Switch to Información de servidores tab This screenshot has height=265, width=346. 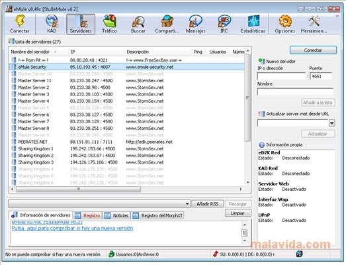pos(41,215)
